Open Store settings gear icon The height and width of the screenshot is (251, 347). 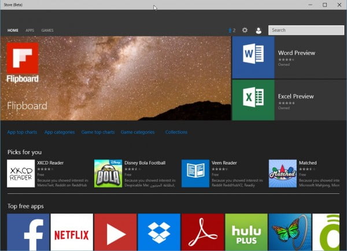pos(245,30)
